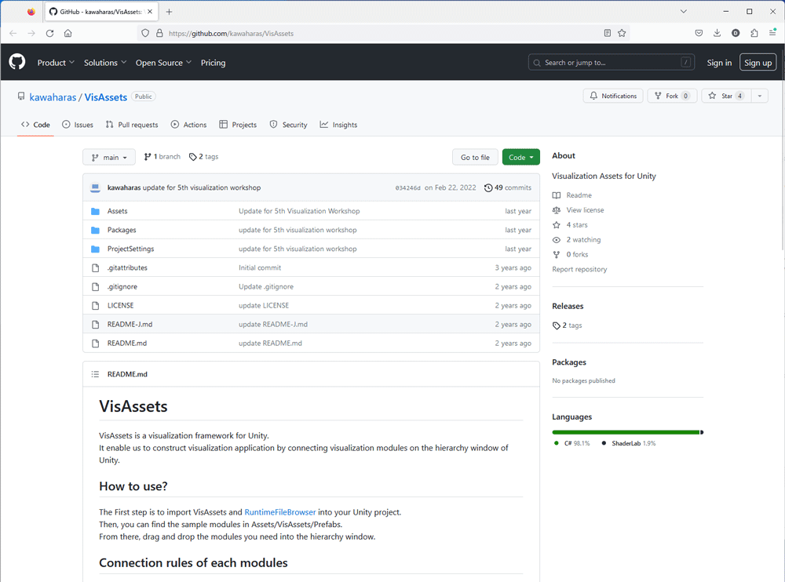The image size is (785, 582).
Task: Click kawaharas avatar in commit row
Action: point(95,187)
